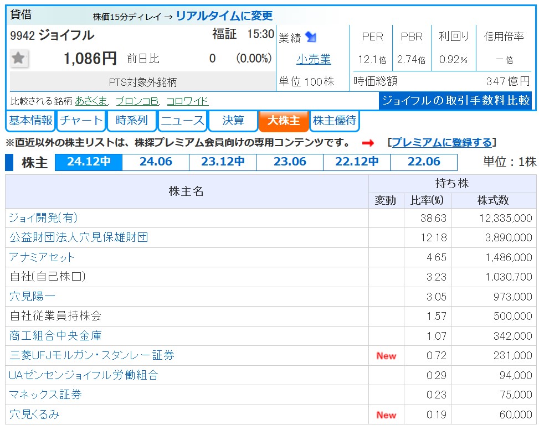Click ジョイフルの取引手数料比較 banner
539x430 pixels.
click(455, 101)
